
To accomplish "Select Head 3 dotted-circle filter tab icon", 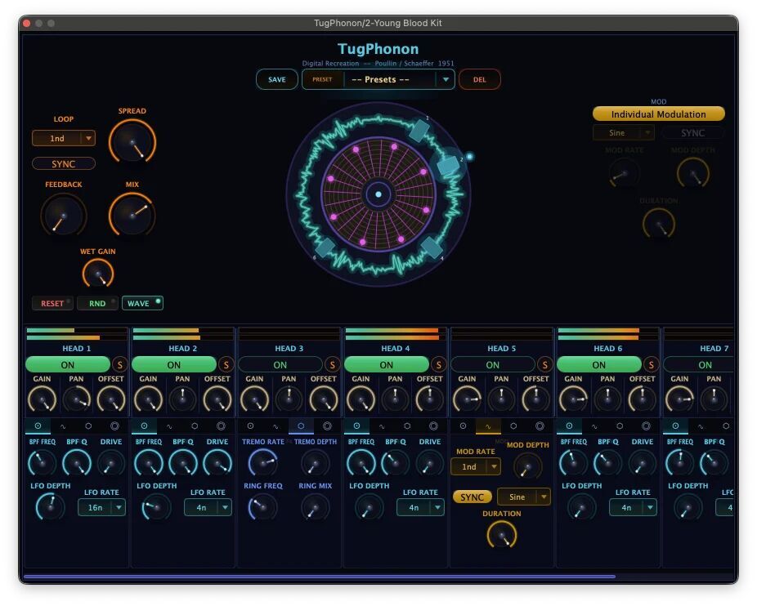I will tap(250, 426).
